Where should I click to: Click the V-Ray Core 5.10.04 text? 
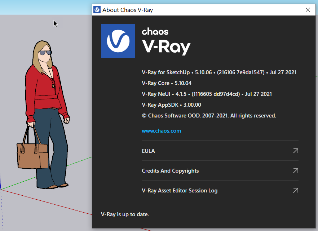tap(167, 83)
